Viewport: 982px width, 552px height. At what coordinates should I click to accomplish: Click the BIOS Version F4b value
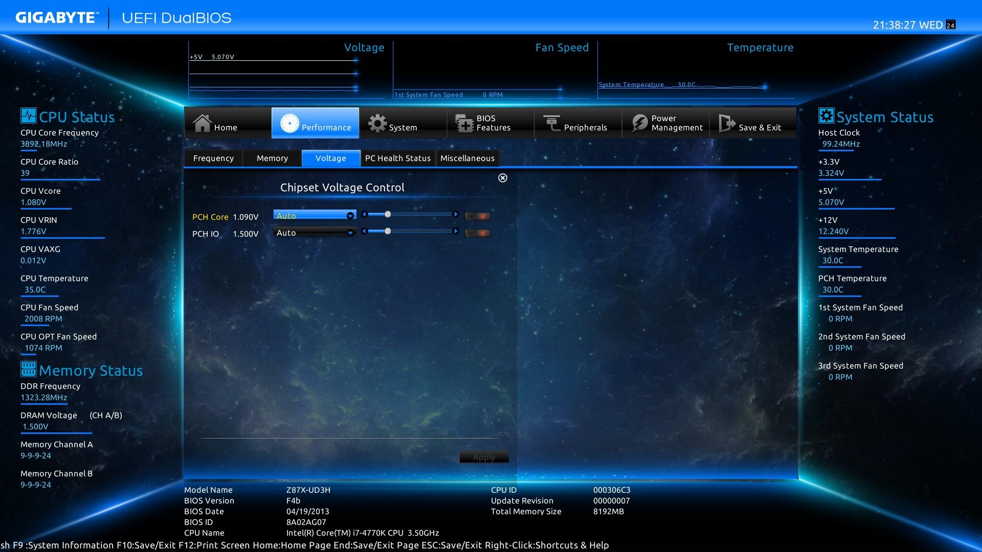(294, 500)
